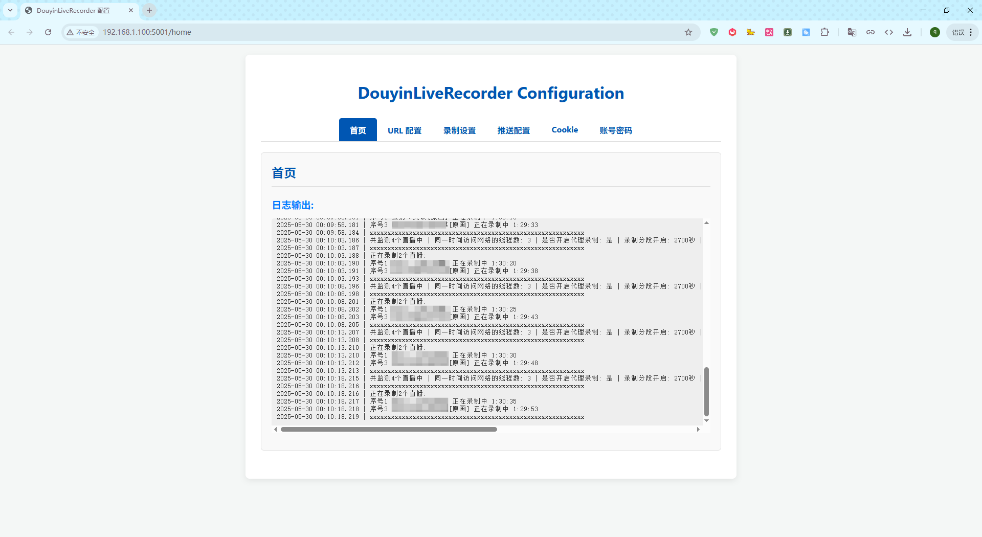Switch to the URL 配置 tab

(x=404, y=130)
